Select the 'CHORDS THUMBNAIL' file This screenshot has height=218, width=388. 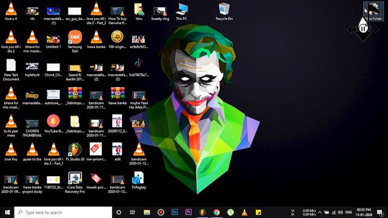(x=32, y=124)
